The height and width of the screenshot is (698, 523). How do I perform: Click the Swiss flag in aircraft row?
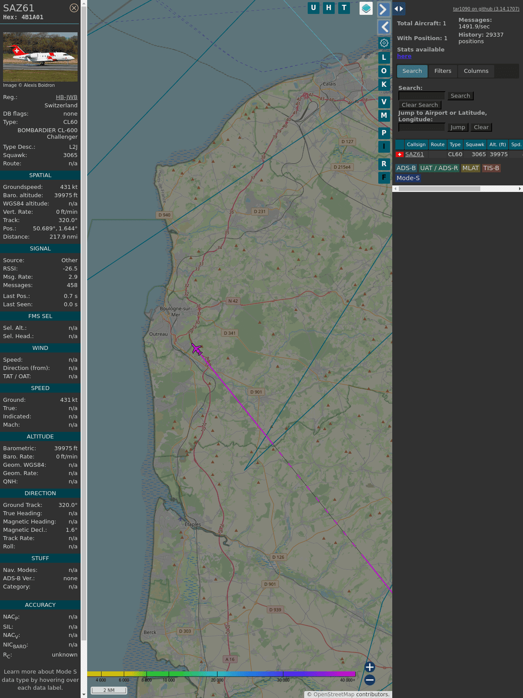(399, 154)
